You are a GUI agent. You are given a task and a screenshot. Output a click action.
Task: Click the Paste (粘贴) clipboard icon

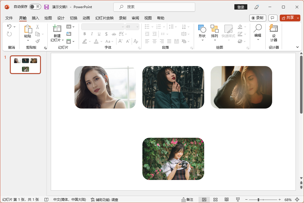(x=28, y=29)
